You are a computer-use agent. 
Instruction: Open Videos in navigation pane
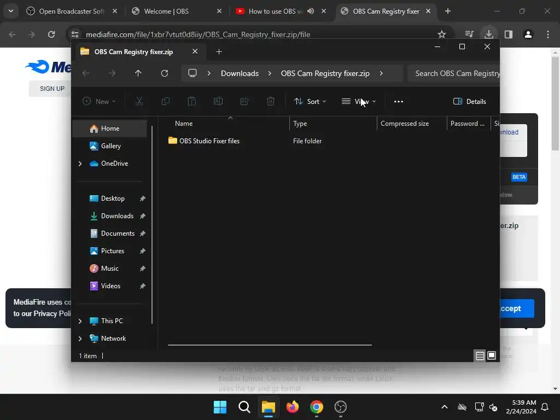110,286
